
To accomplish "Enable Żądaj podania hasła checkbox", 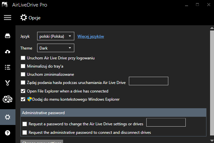I will [23, 83].
